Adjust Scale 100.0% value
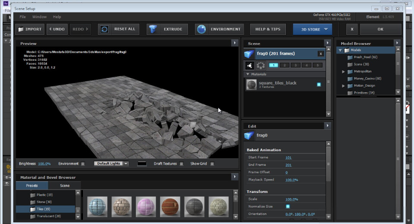This screenshot has height=224, width=414. coord(292,199)
